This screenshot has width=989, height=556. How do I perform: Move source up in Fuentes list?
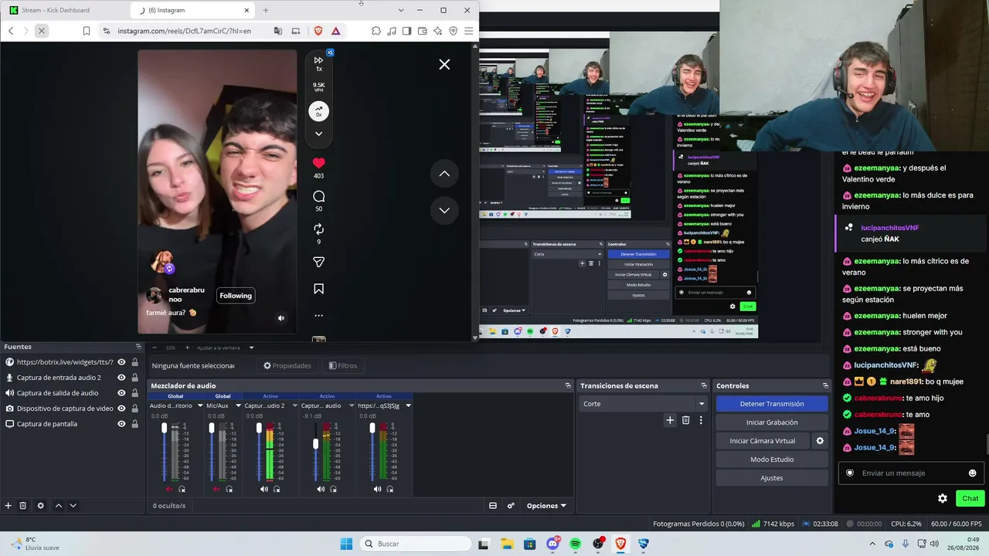(58, 506)
